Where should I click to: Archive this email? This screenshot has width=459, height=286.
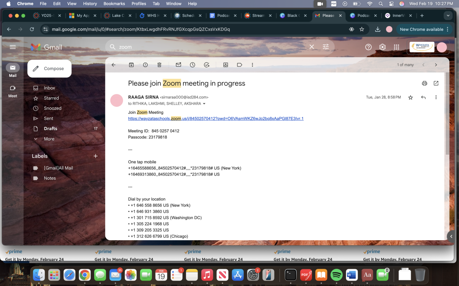(131, 65)
